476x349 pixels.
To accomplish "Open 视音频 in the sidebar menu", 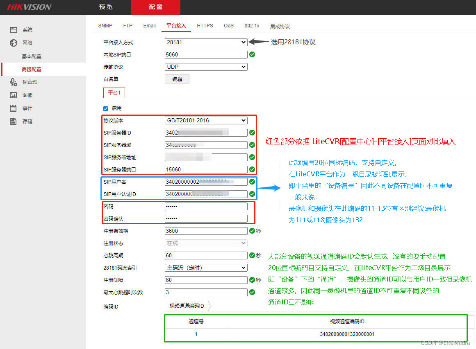I will coord(30,82).
